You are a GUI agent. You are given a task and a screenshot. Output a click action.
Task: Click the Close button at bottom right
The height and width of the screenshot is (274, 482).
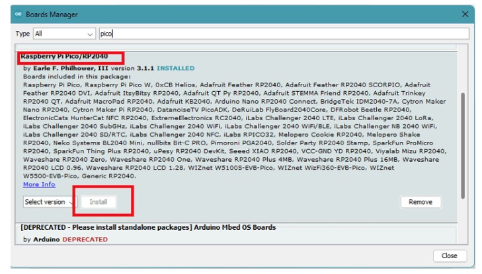click(449, 256)
